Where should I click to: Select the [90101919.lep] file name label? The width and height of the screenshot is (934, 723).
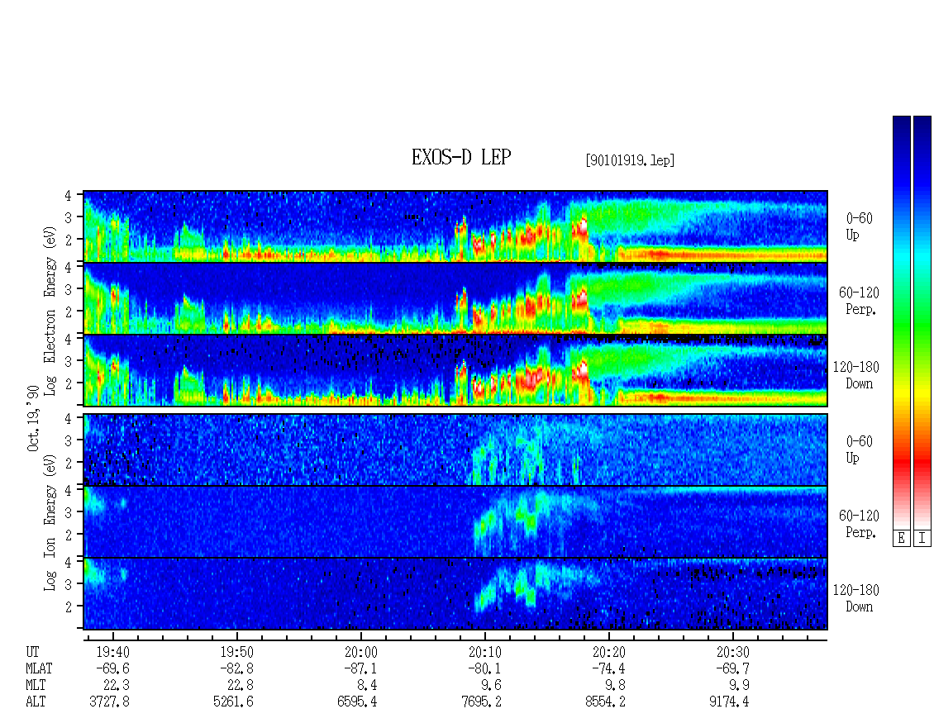(x=630, y=160)
